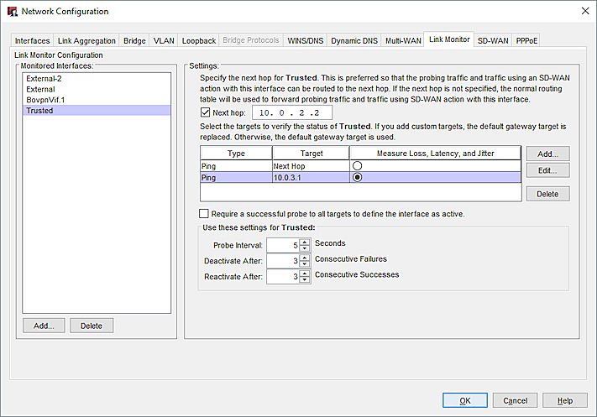Image resolution: width=597 pixels, height=417 pixels.
Task: Open the Interfaces tab
Action: coord(33,41)
